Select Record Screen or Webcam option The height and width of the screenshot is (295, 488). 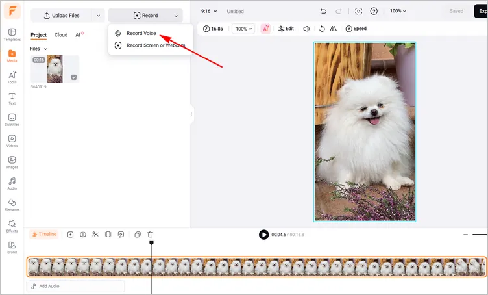(x=151, y=45)
